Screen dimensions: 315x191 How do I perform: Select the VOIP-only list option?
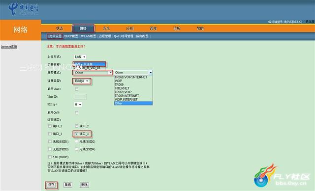(x=133, y=81)
